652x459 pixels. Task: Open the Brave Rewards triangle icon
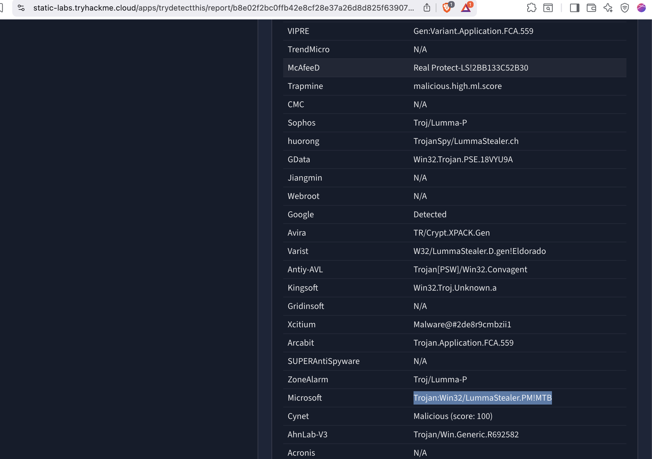(x=466, y=8)
